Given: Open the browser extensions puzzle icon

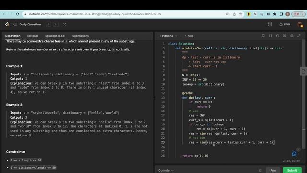Looking at the screenshot, I should click(275, 14).
